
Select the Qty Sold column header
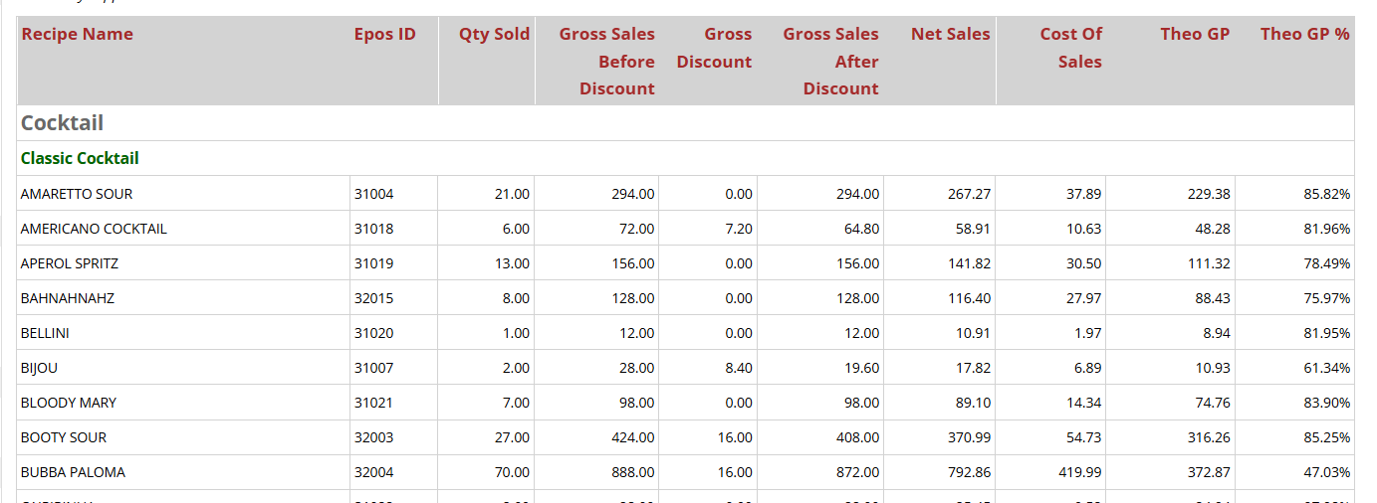pos(494,35)
